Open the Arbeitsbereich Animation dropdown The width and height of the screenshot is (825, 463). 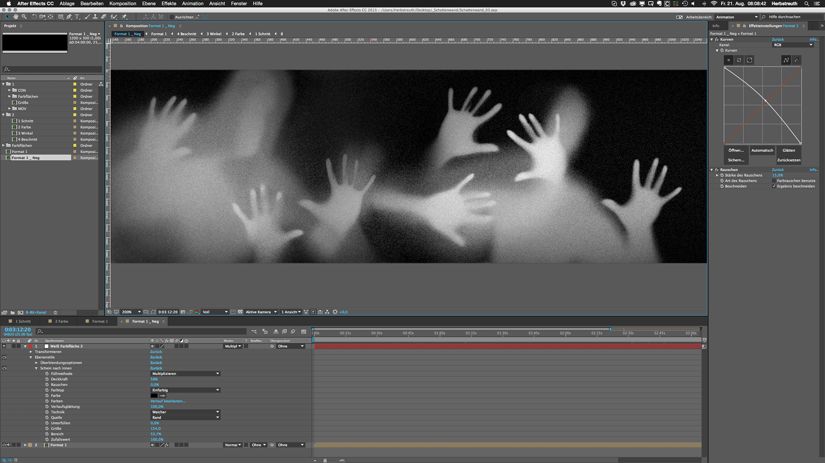coord(736,17)
